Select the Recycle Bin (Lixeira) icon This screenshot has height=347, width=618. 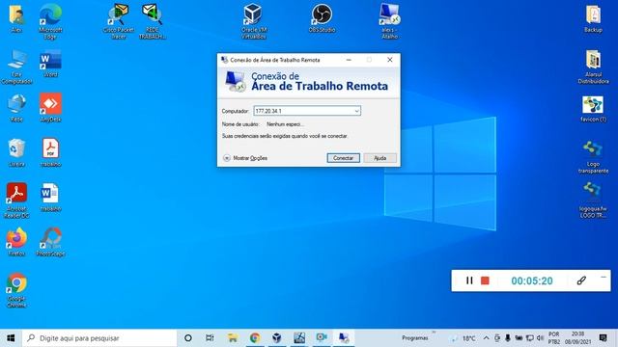[16, 152]
